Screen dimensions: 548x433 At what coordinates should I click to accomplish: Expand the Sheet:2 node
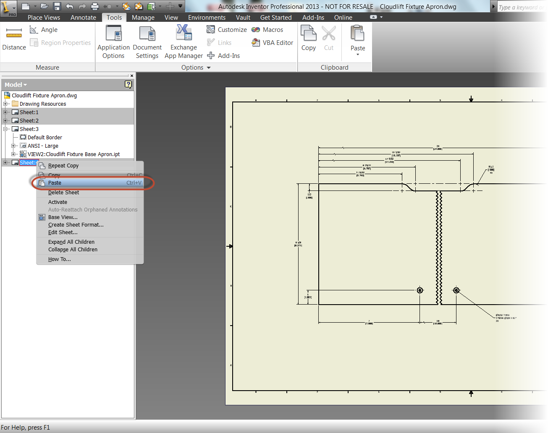[6, 121]
